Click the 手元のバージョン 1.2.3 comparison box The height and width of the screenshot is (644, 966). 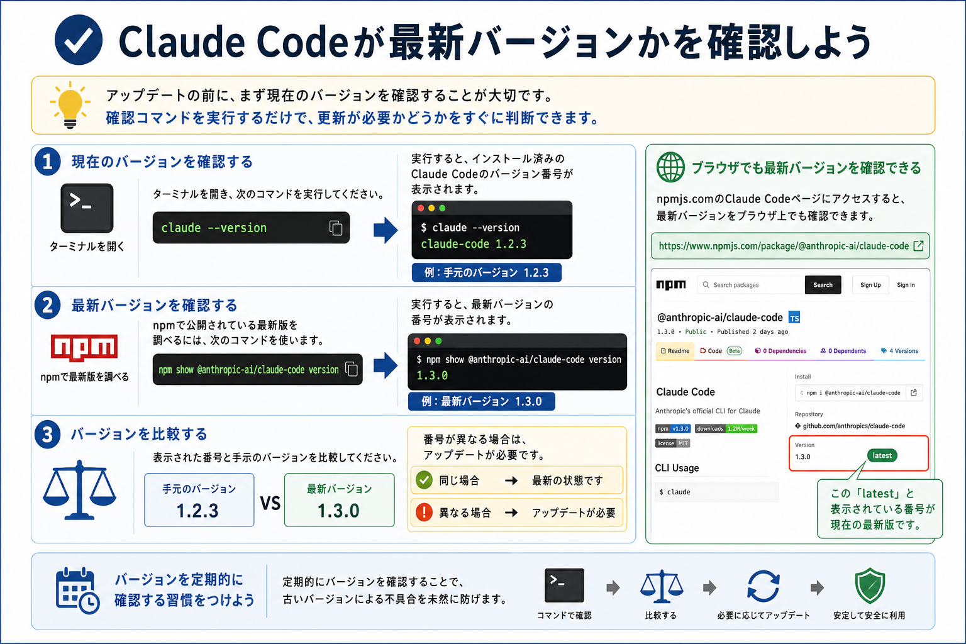tap(199, 500)
